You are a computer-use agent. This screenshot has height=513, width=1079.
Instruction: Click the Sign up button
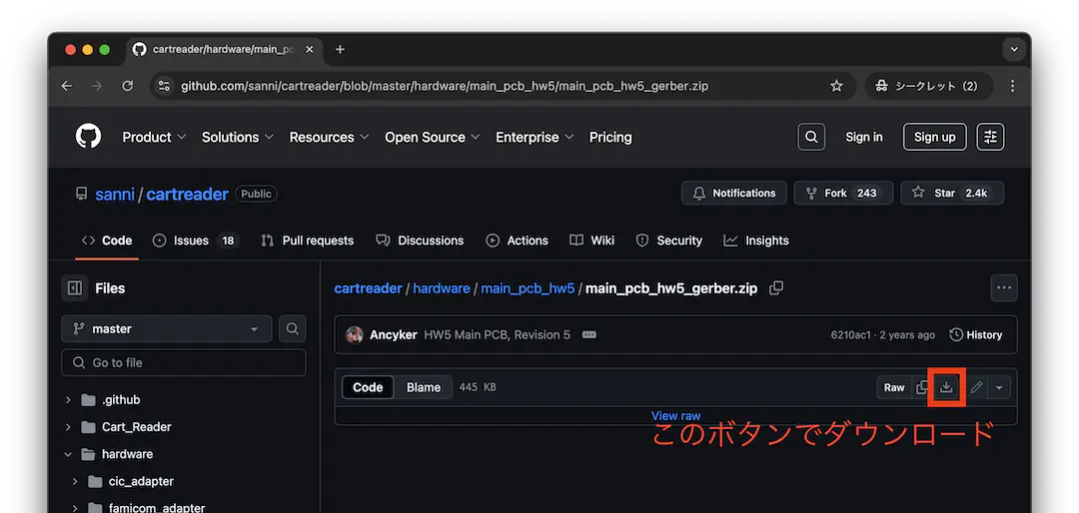click(x=934, y=137)
